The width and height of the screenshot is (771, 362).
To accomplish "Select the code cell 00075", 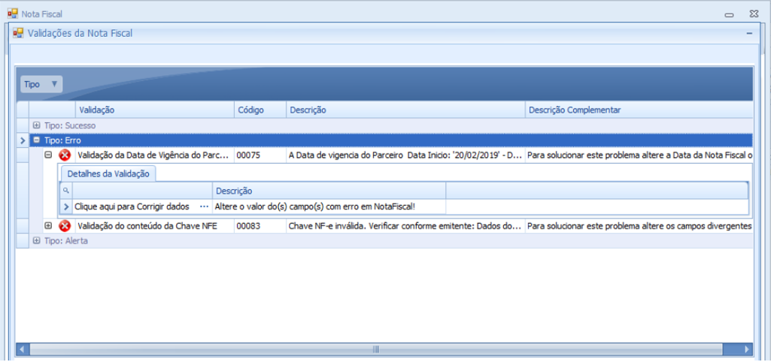I will click(x=260, y=155).
